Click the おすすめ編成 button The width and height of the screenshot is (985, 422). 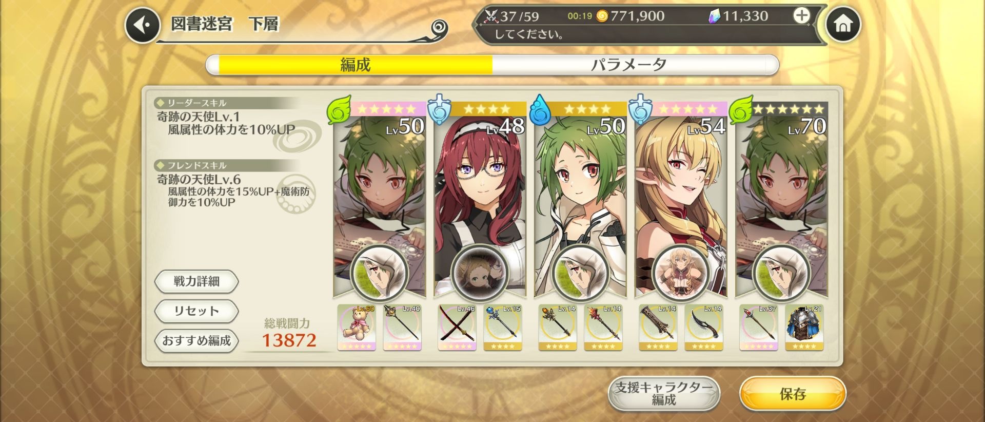(x=196, y=340)
